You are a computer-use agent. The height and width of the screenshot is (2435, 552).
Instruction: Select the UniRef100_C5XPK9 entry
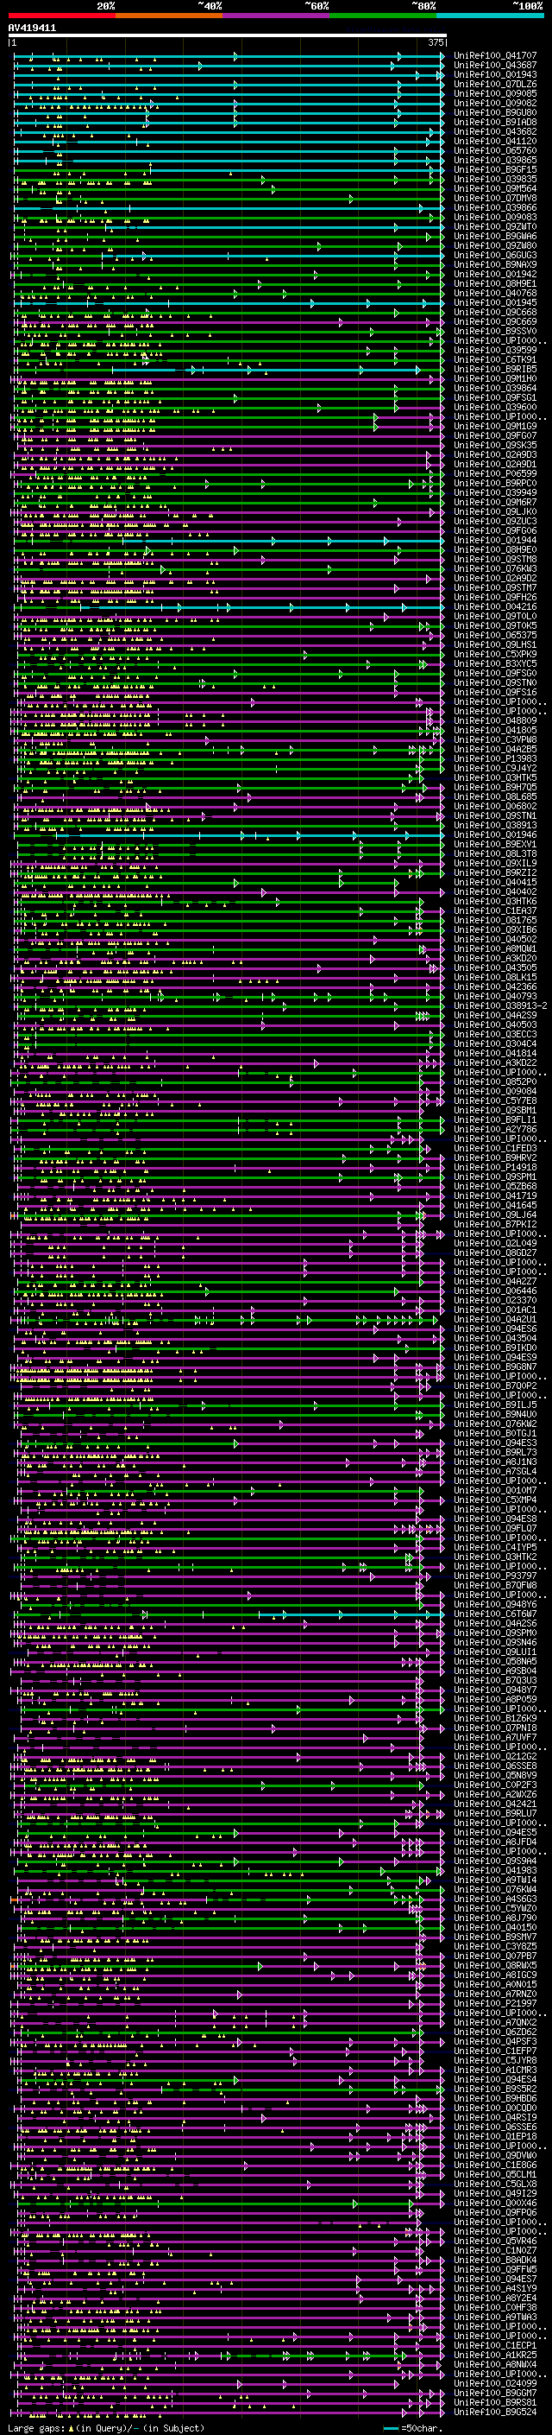click(x=494, y=654)
